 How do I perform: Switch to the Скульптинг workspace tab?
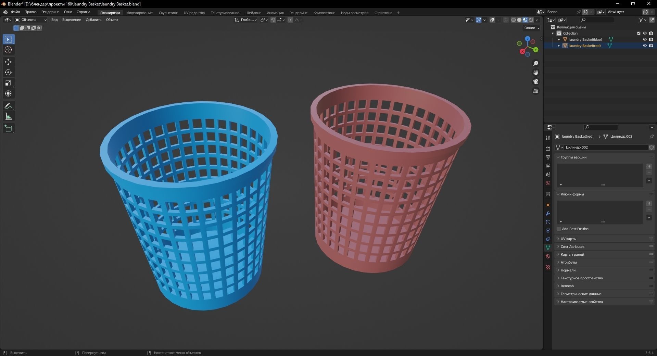tap(168, 13)
